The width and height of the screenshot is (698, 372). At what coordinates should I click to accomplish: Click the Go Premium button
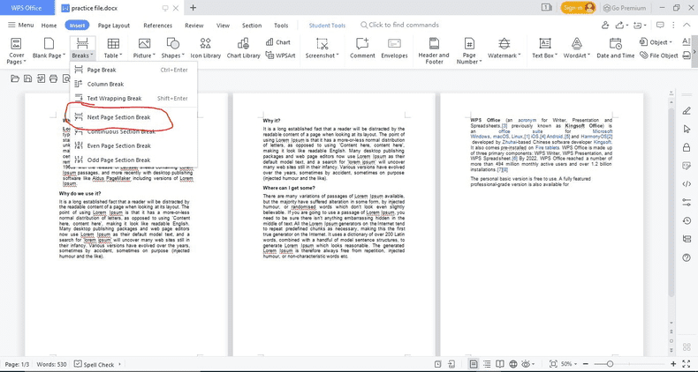(624, 8)
